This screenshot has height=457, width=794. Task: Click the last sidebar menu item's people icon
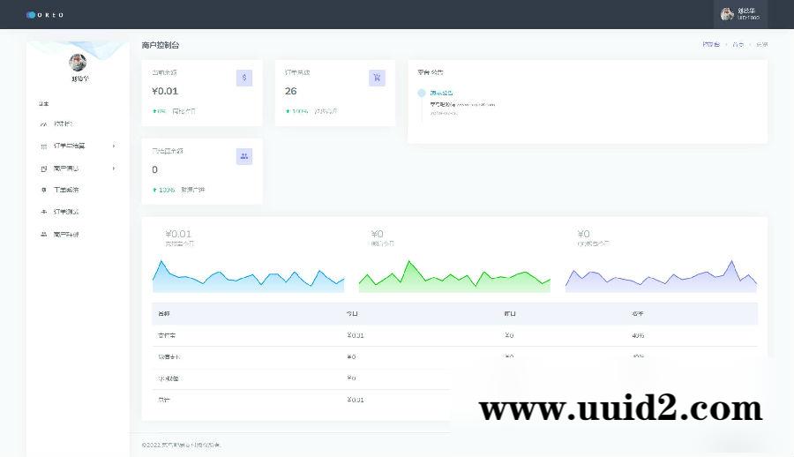[44, 235]
